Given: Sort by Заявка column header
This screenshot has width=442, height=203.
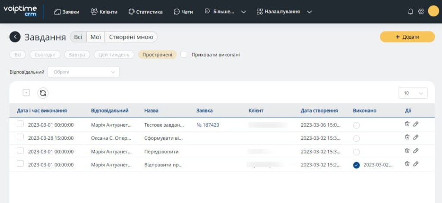Looking at the screenshot, I should coord(204,111).
